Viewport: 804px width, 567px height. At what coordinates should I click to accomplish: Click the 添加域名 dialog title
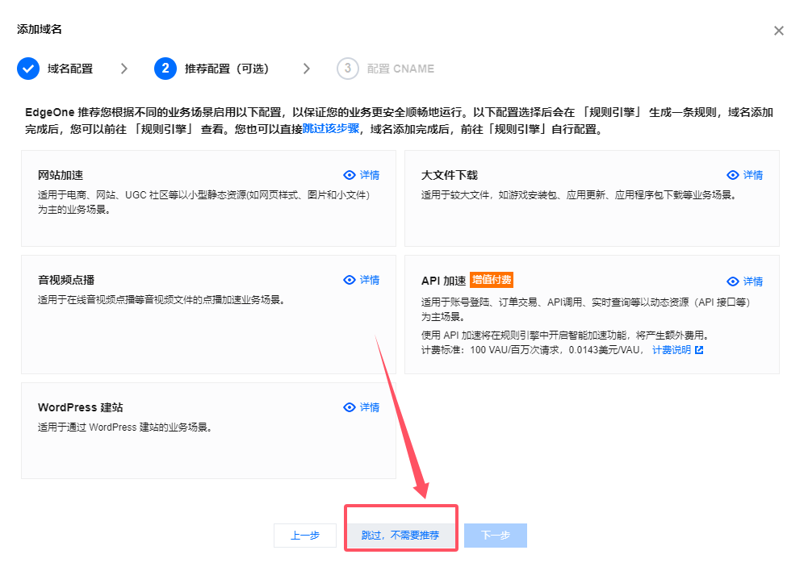(40, 29)
